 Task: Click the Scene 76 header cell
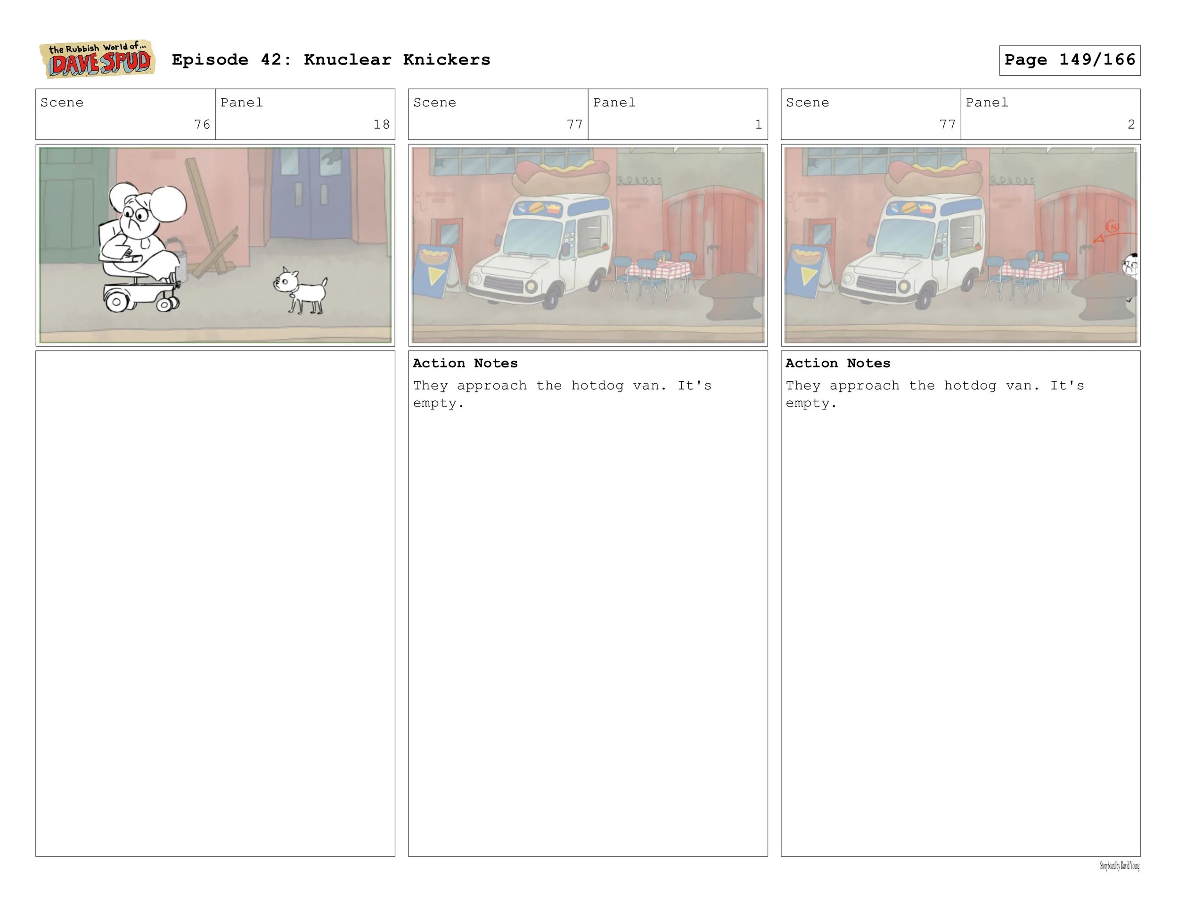click(x=125, y=114)
